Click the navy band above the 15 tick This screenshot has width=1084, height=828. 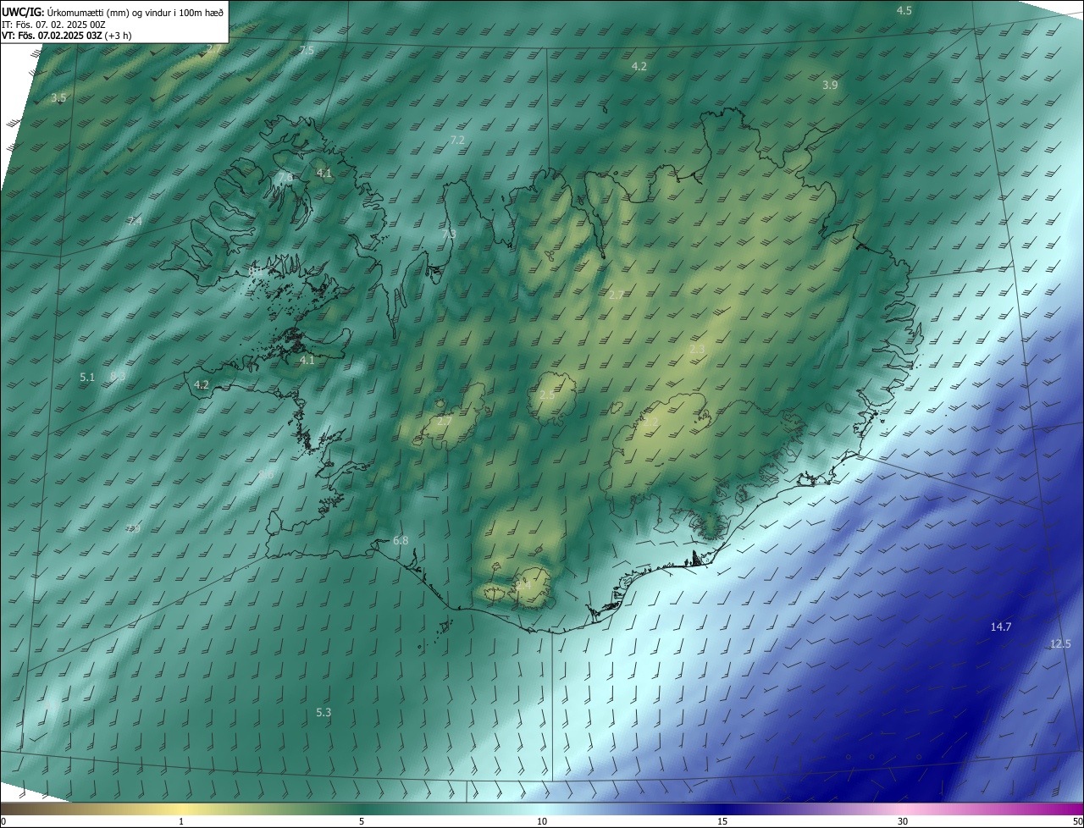click(722, 809)
